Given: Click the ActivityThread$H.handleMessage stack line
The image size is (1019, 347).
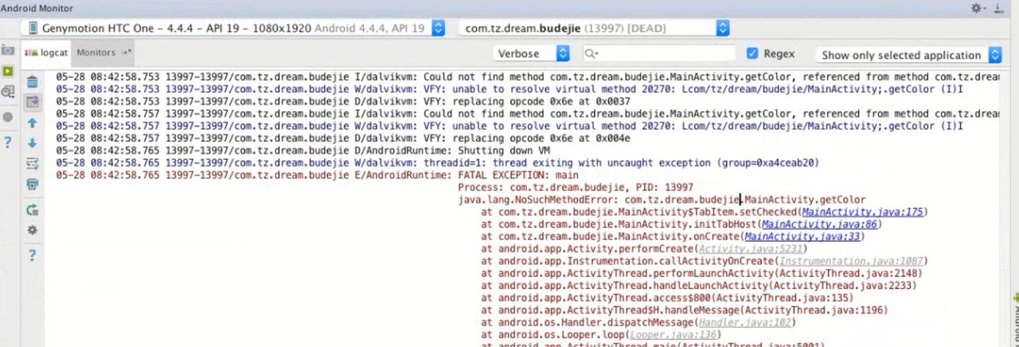Looking at the screenshot, I should (684, 310).
